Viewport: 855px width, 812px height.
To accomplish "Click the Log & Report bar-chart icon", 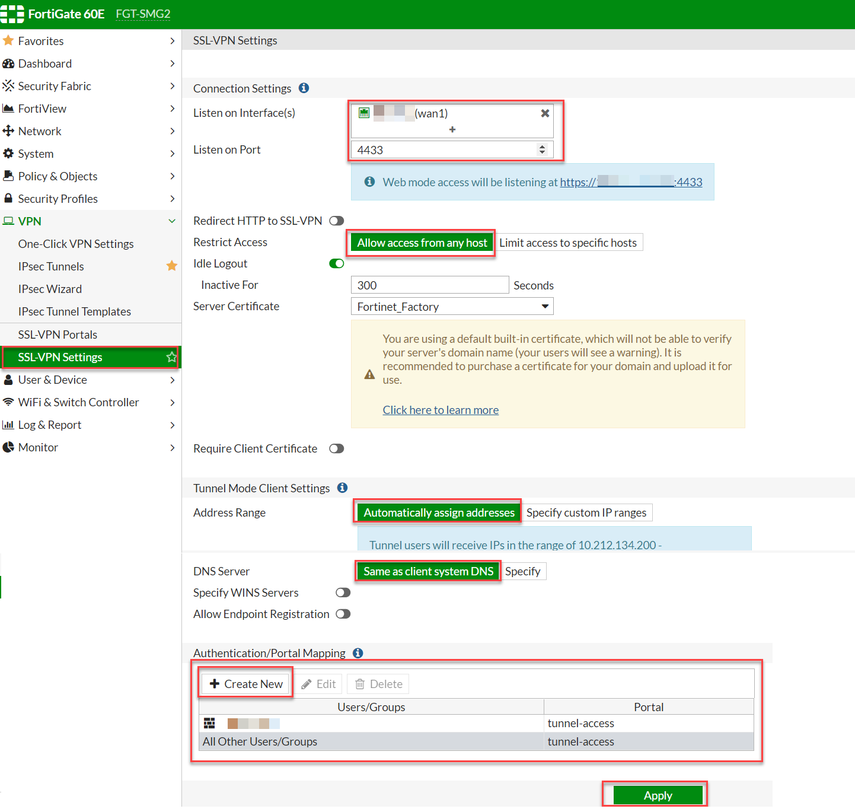I will tap(8, 425).
